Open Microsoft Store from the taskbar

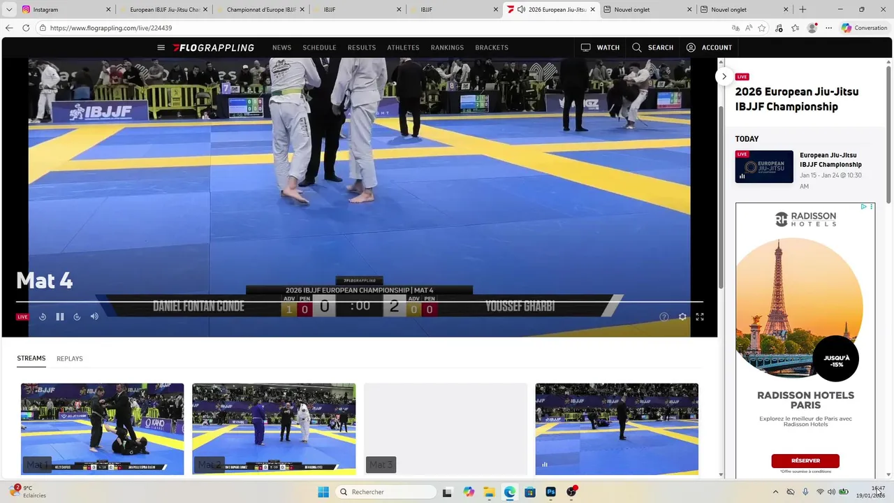(x=530, y=492)
